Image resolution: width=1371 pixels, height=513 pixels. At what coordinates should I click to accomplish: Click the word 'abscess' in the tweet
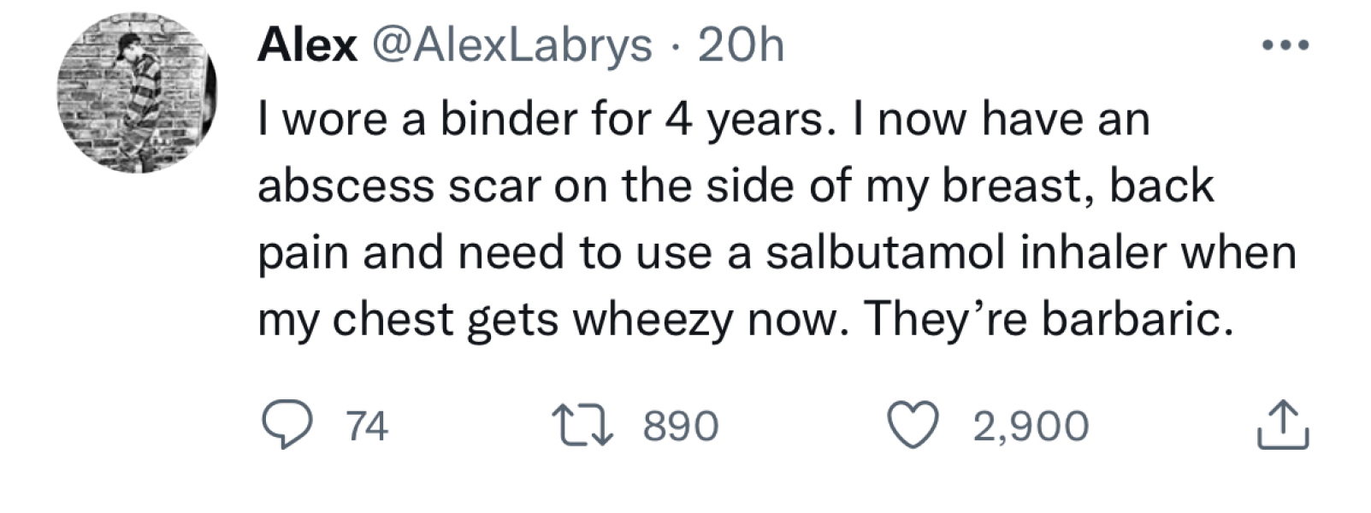click(346, 186)
